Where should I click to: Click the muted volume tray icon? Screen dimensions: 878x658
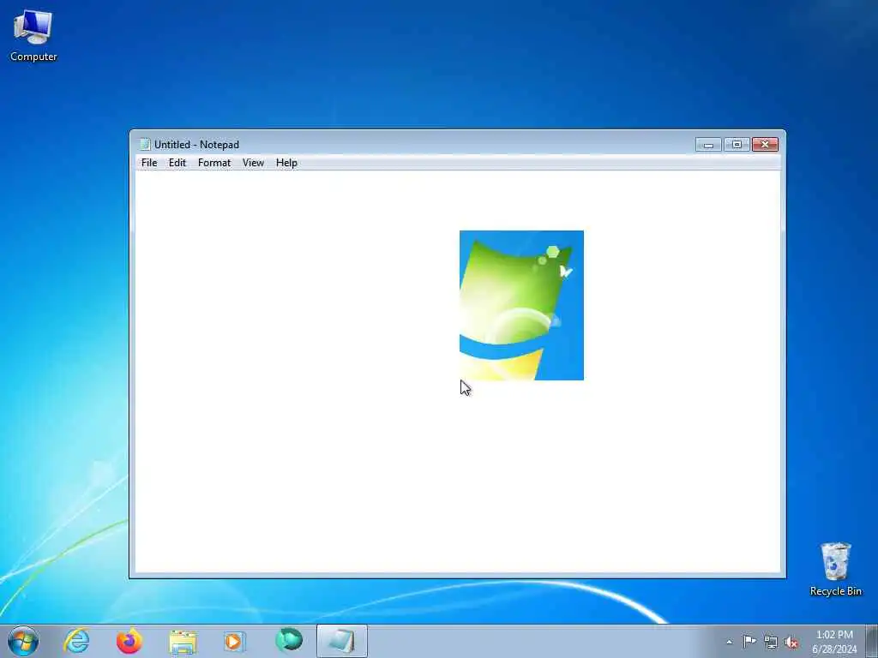(x=791, y=642)
